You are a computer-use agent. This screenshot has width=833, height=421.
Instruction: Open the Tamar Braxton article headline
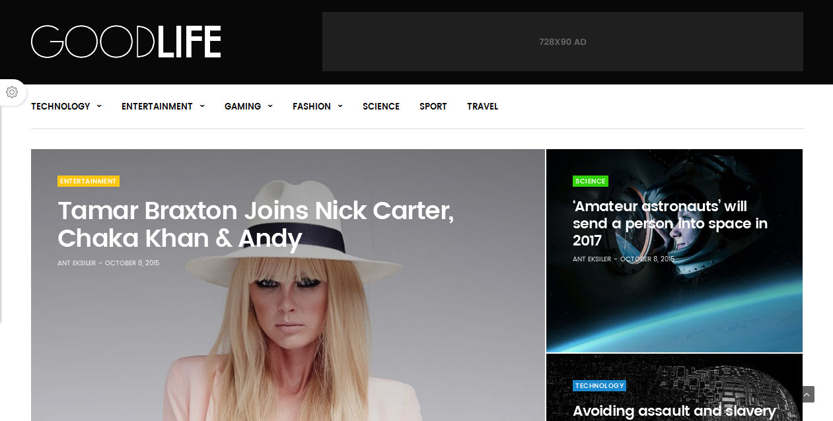point(256,224)
